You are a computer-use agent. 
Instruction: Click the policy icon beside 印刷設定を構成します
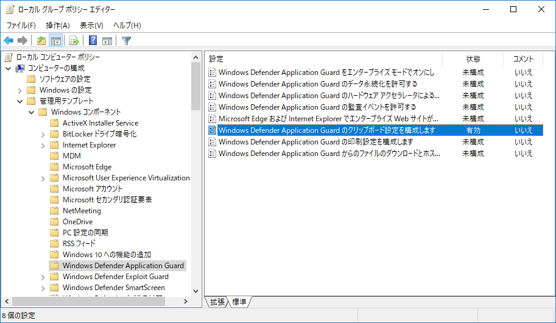[x=212, y=142]
